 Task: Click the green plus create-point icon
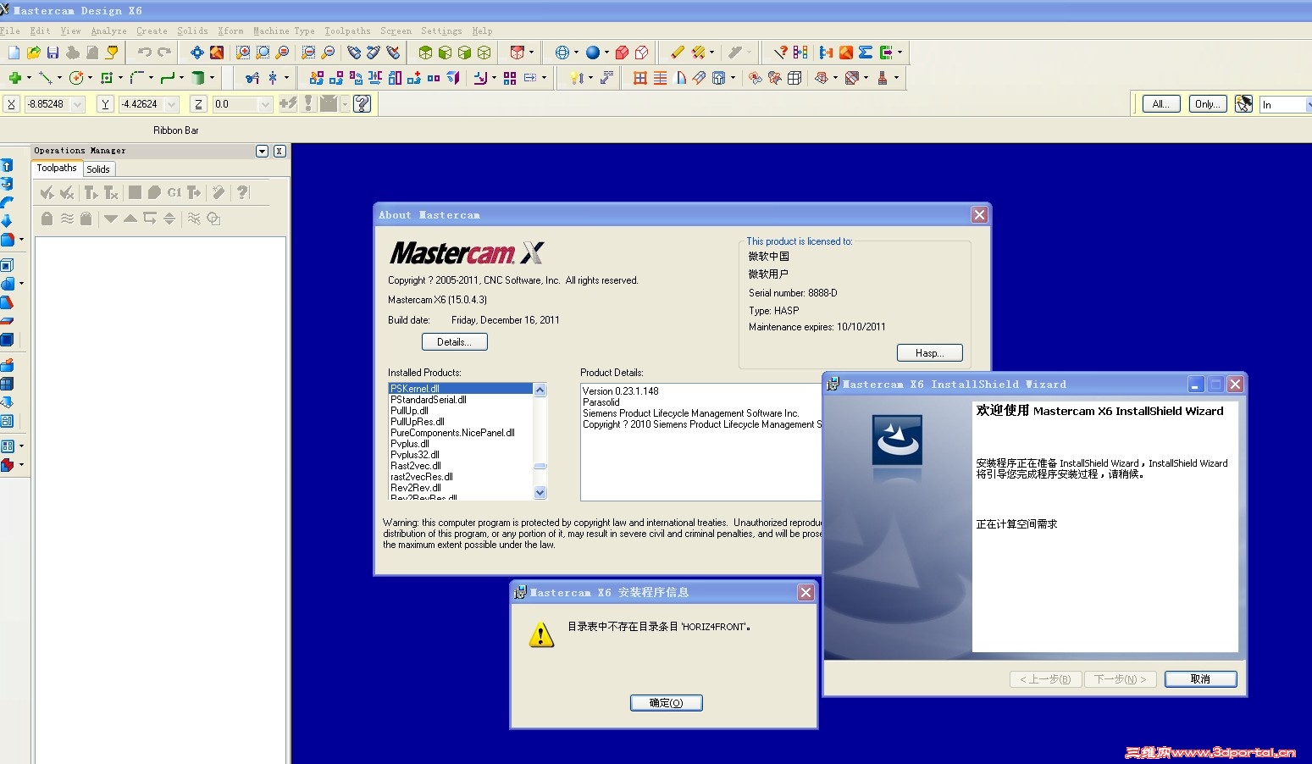(14, 78)
